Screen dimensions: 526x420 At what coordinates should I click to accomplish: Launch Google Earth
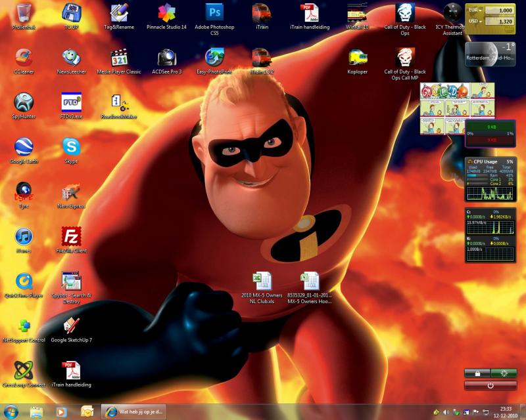[24, 150]
